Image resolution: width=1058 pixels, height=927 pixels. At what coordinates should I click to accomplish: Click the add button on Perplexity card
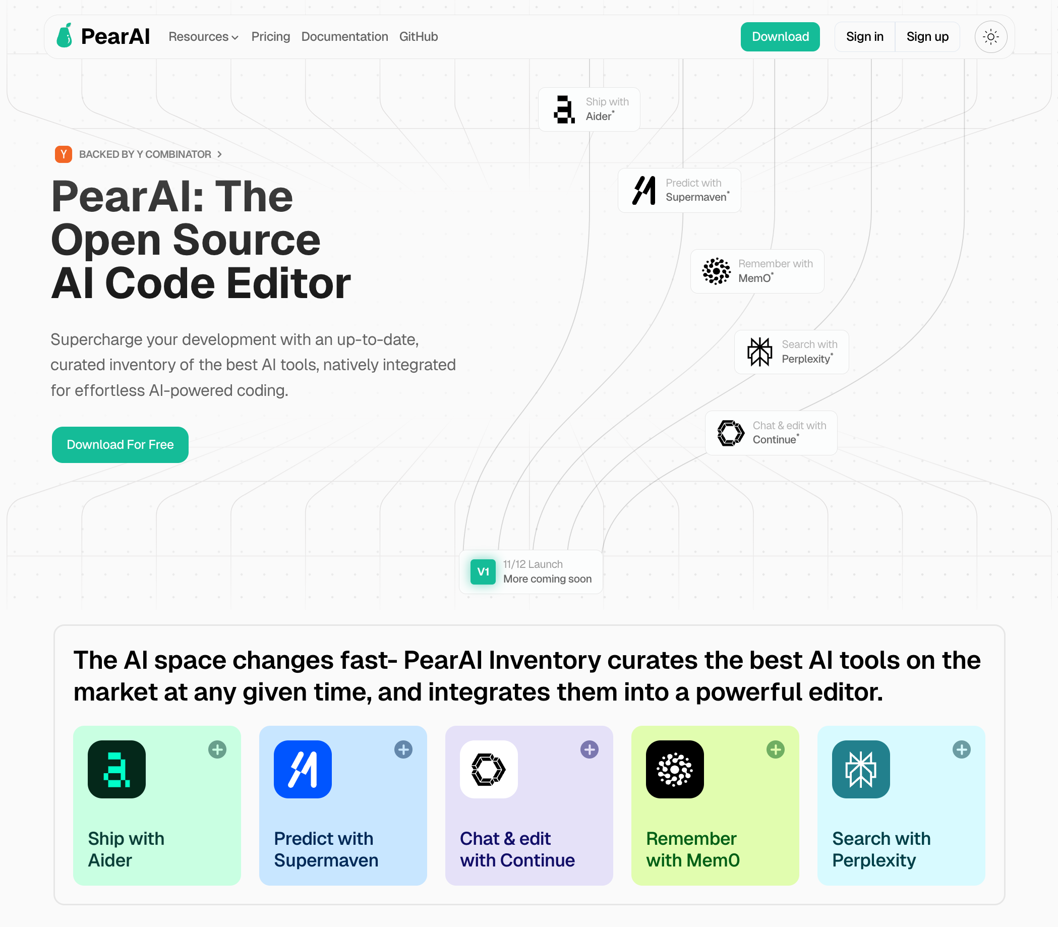click(x=962, y=749)
